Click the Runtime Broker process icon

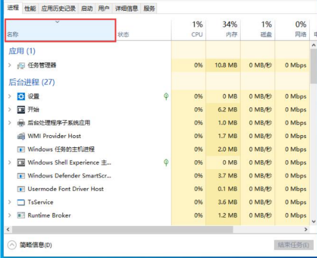coord(21,215)
